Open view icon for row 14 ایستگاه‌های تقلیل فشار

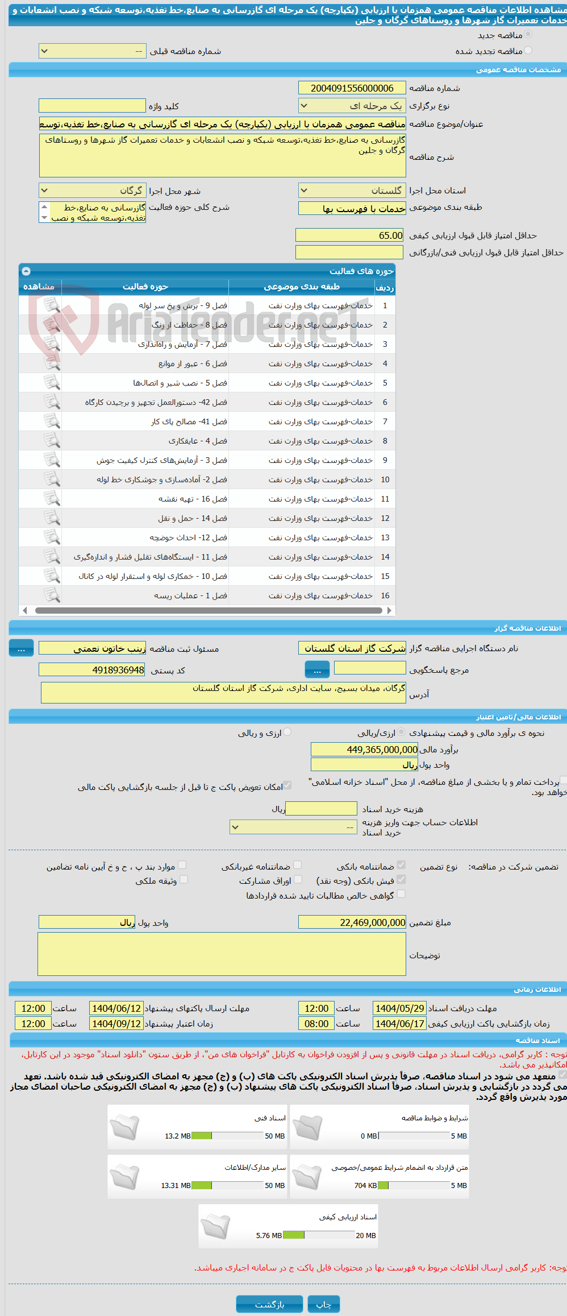coord(52,557)
